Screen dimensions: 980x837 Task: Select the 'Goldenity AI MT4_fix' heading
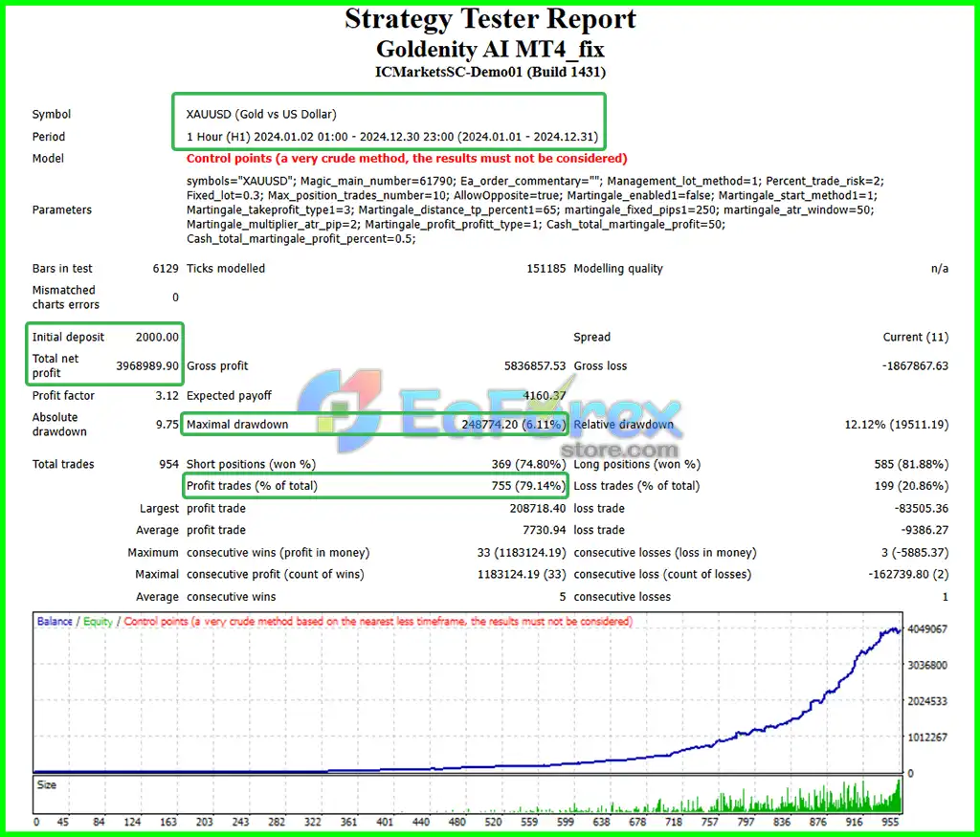[490, 49]
